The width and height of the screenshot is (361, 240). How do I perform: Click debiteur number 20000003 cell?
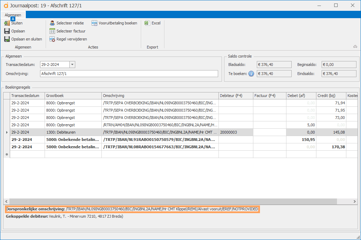pos(236,132)
